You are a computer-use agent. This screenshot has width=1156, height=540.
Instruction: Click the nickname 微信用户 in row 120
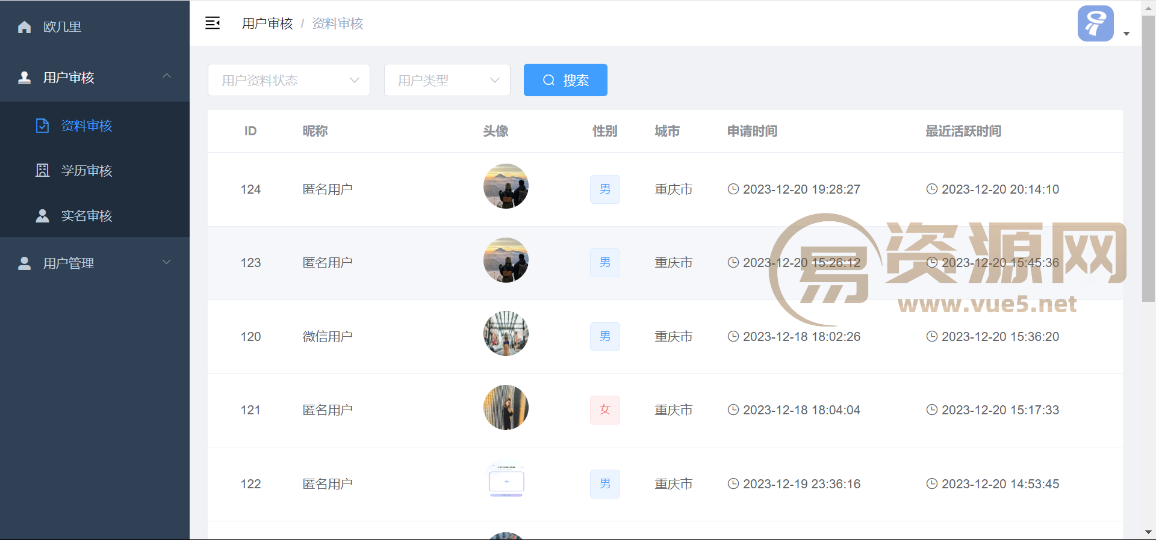328,337
